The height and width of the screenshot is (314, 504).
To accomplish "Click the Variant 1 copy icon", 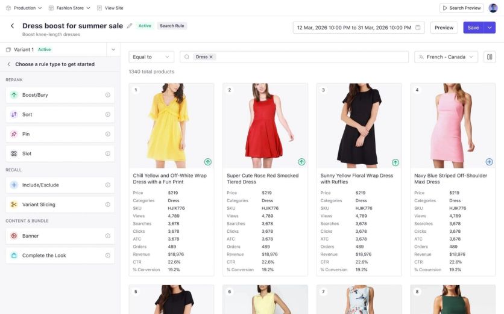I will click(x=8, y=49).
